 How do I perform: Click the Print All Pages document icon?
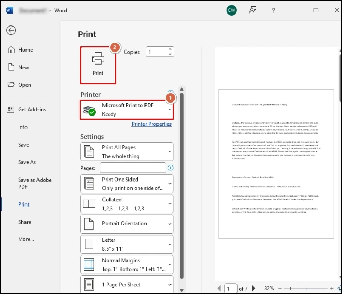89,151
